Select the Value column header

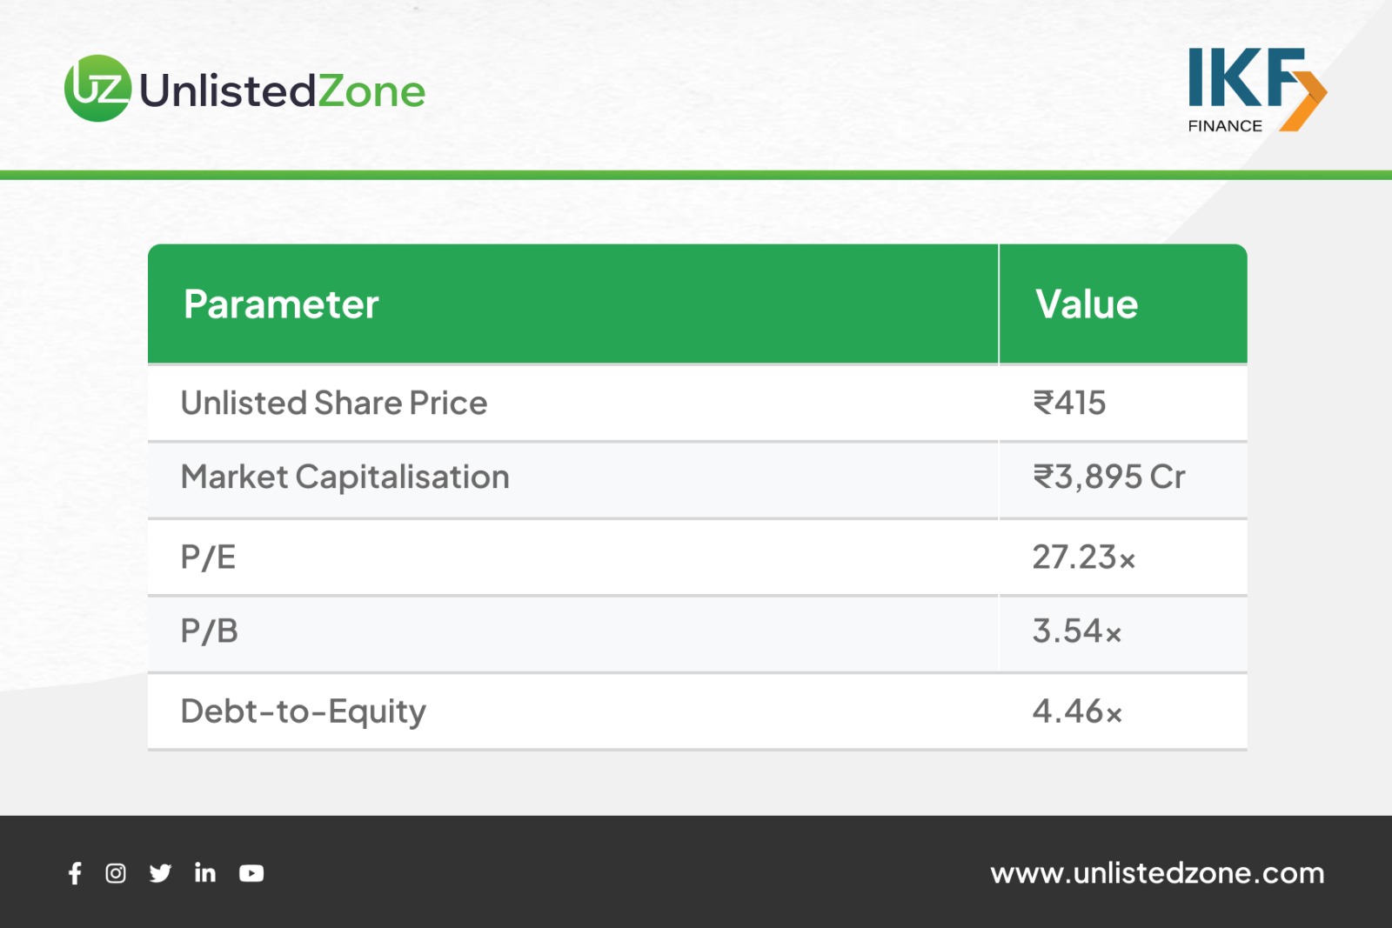pos(1087,304)
